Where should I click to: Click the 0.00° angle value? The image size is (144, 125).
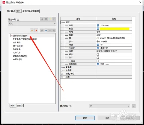[x=99, y=35]
